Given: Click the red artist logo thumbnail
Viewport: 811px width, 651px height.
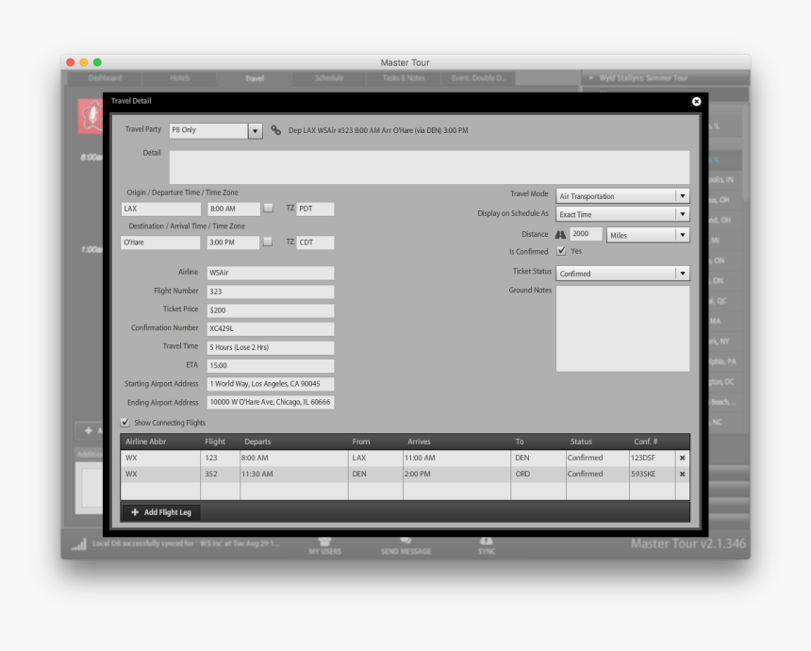Looking at the screenshot, I should pyautogui.click(x=91, y=116).
